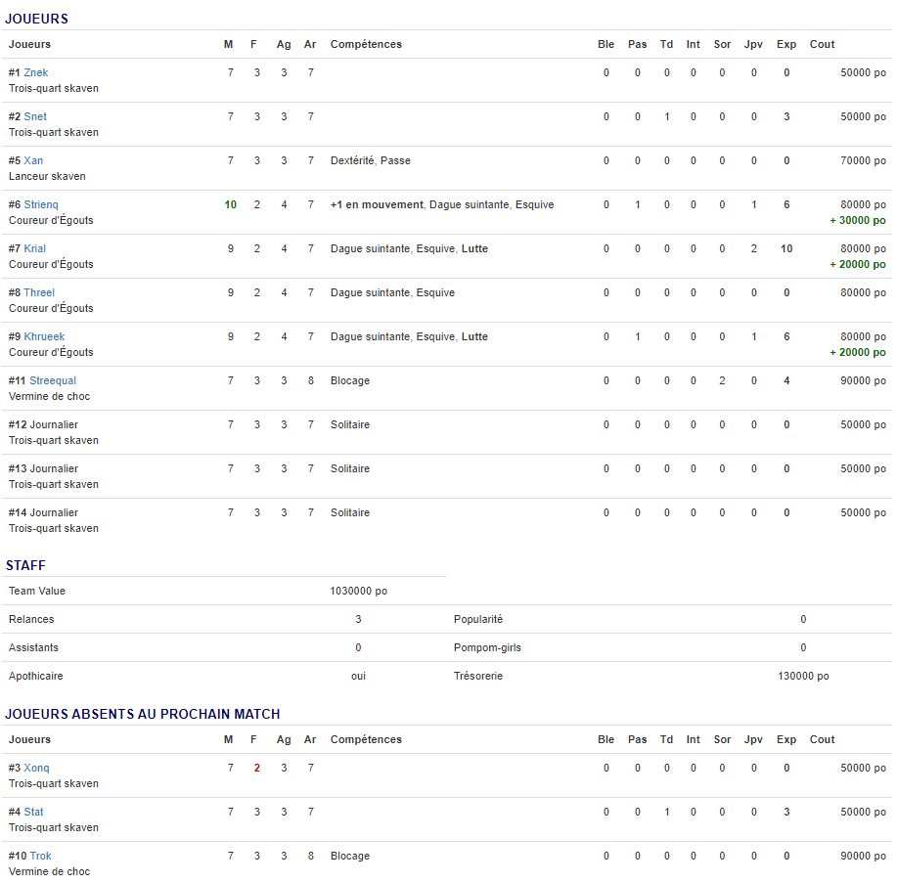Open Xan the Lanceur skaven
Viewport: 897px width, 883px height.
tap(33, 161)
